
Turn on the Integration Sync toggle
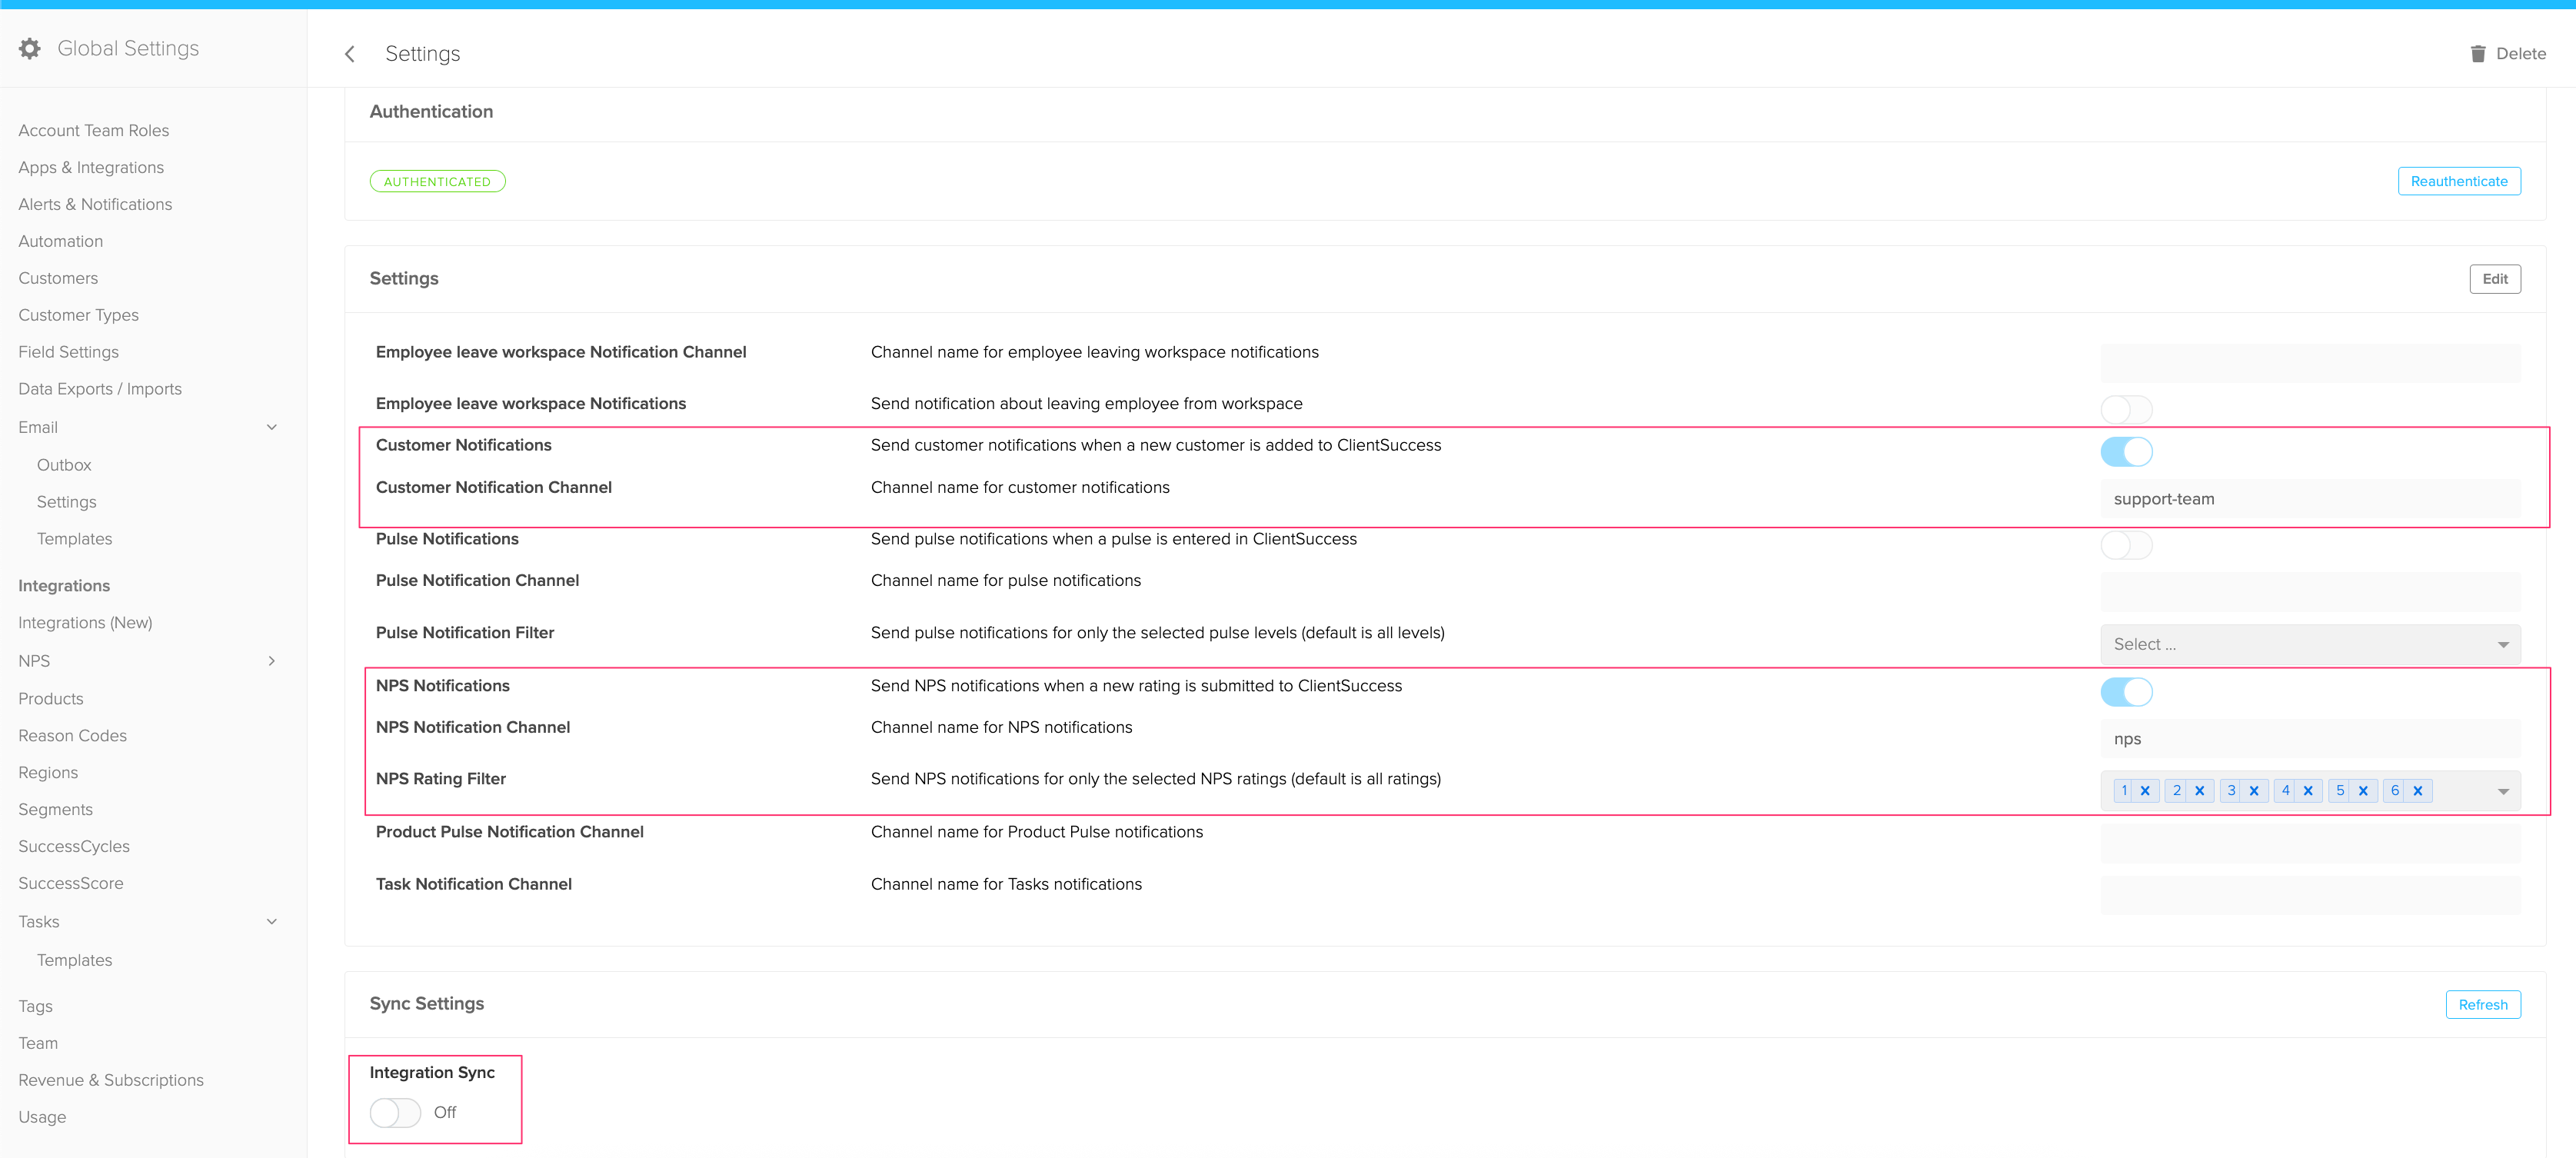click(x=395, y=1112)
